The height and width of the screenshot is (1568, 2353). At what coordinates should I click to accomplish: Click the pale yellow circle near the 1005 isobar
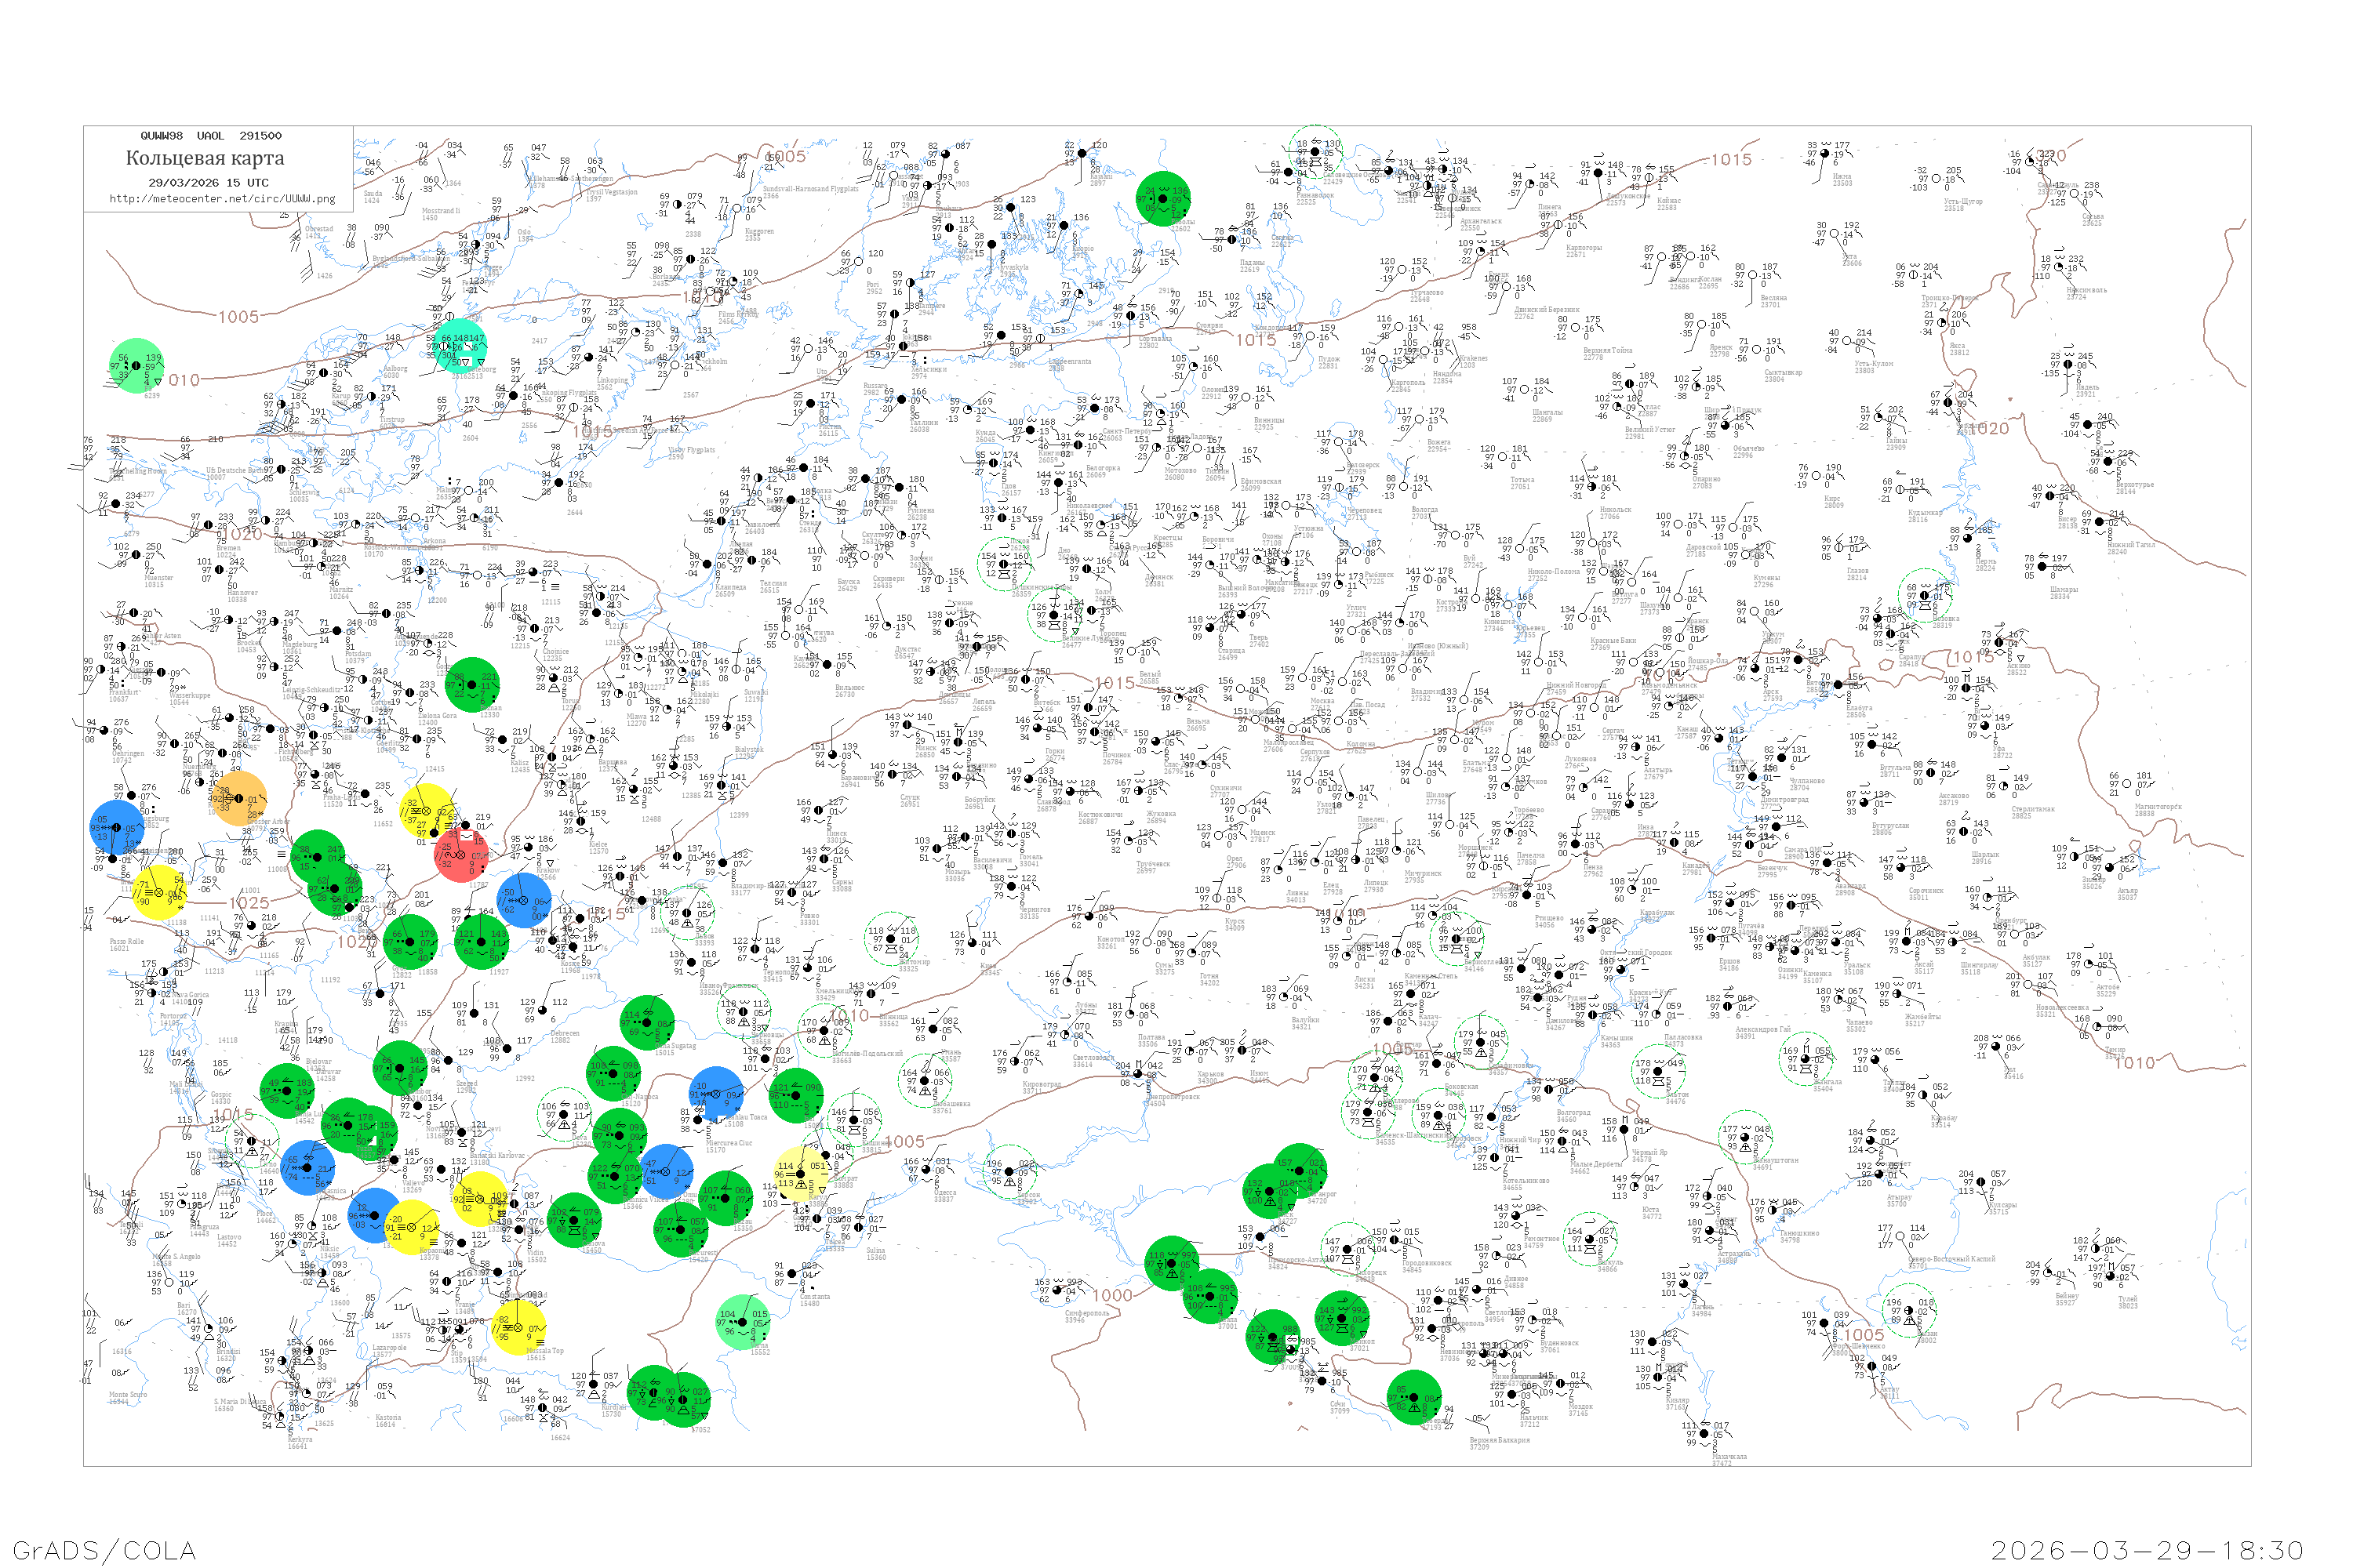click(x=802, y=1174)
